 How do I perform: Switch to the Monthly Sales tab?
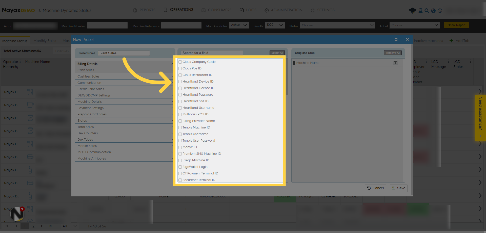tap(45, 41)
